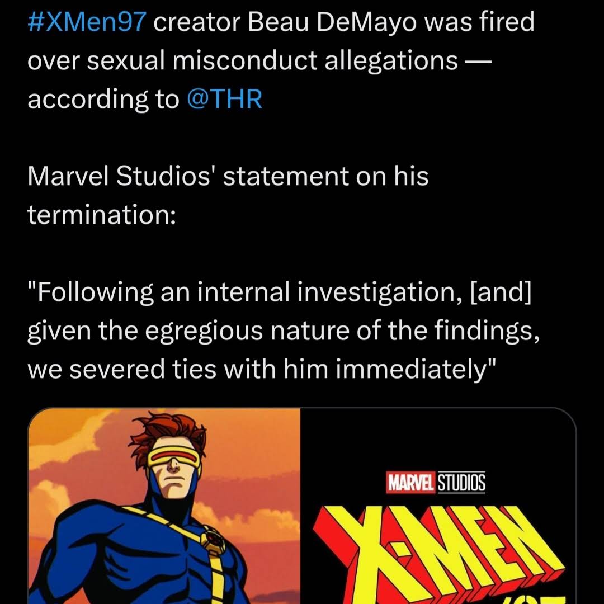
Task: Open the #XMen97 hashtag link
Action: (87, 23)
